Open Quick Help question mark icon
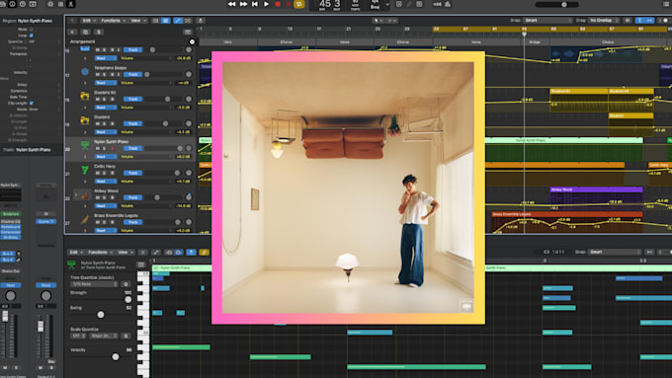 23,4
